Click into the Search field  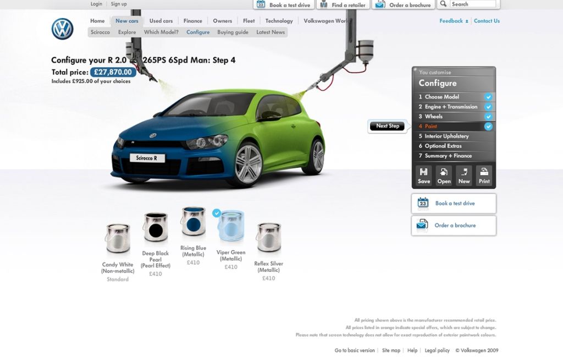click(x=473, y=4)
